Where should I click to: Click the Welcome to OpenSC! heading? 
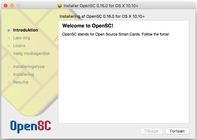[x=88, y=26]
